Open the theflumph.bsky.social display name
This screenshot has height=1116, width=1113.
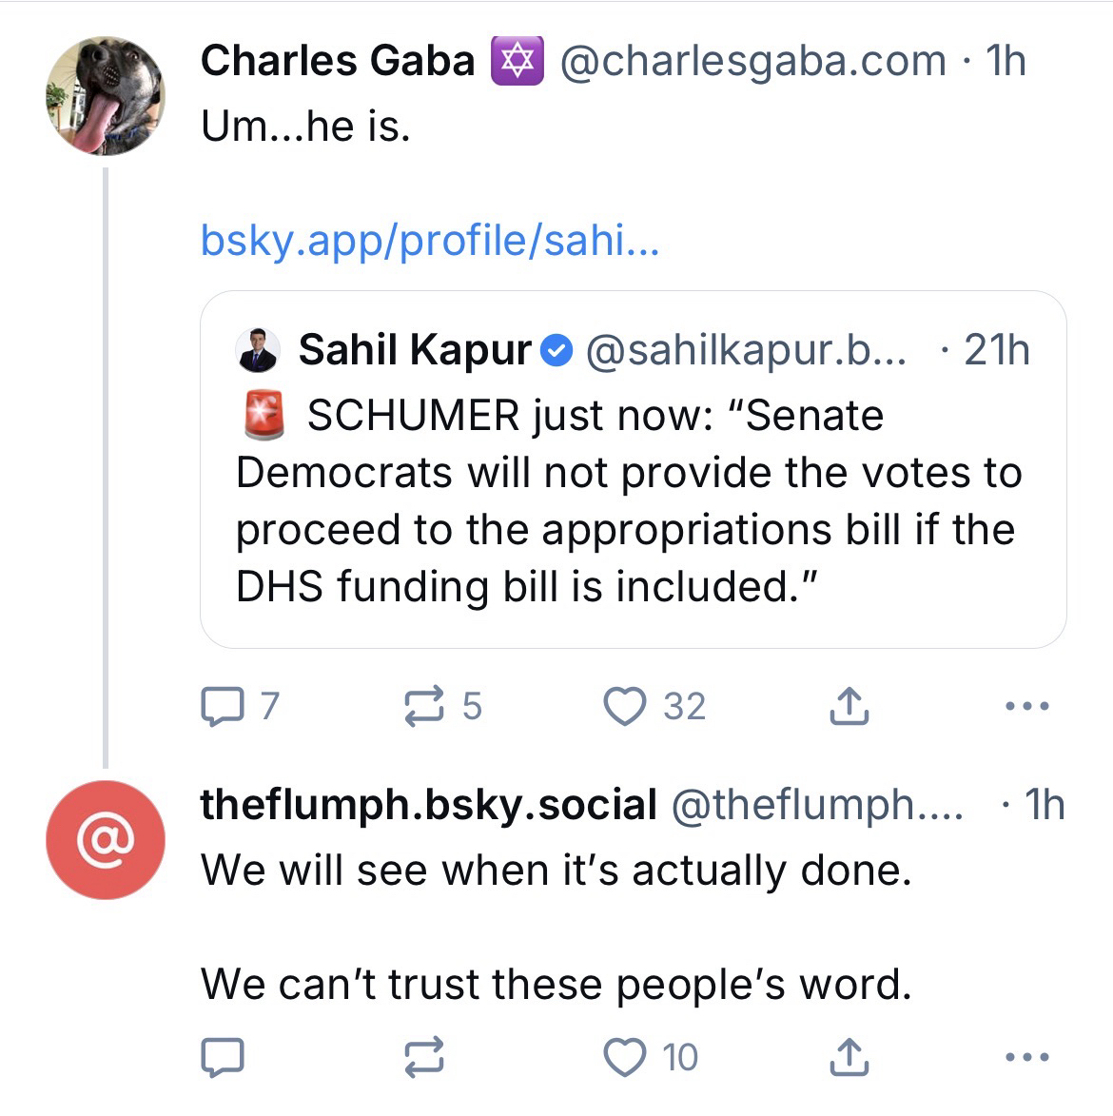[x=428, y=805]
